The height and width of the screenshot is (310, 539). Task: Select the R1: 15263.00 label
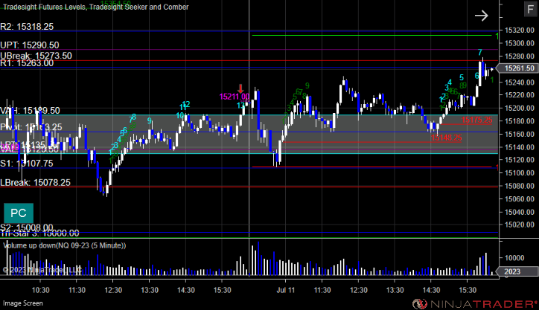coord(27,63)
